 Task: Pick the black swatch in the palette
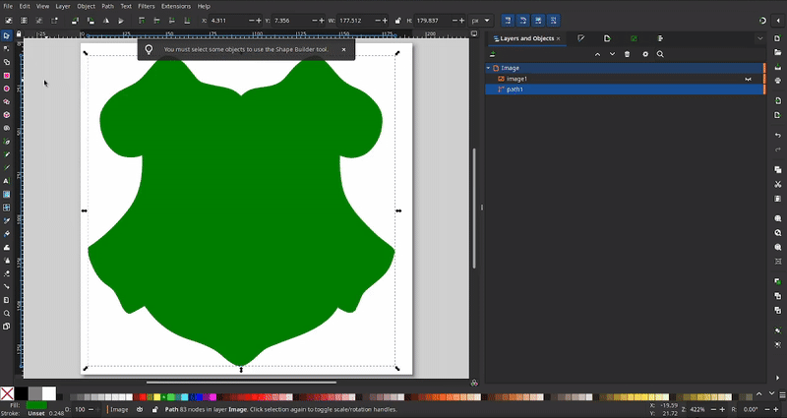tap(21, 393)
